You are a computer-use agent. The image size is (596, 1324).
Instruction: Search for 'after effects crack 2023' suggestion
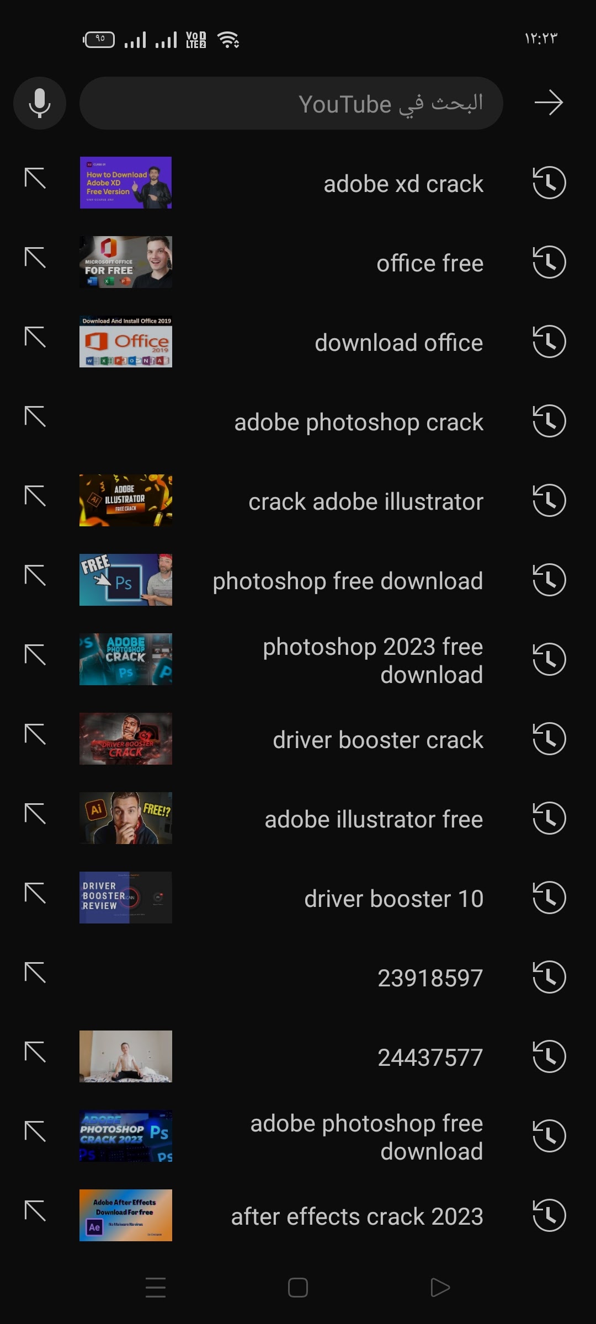tap(357, 1216)
